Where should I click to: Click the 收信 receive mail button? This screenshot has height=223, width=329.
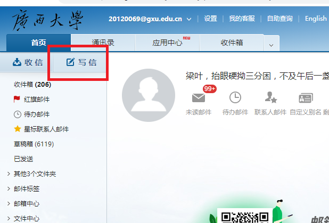28,63
